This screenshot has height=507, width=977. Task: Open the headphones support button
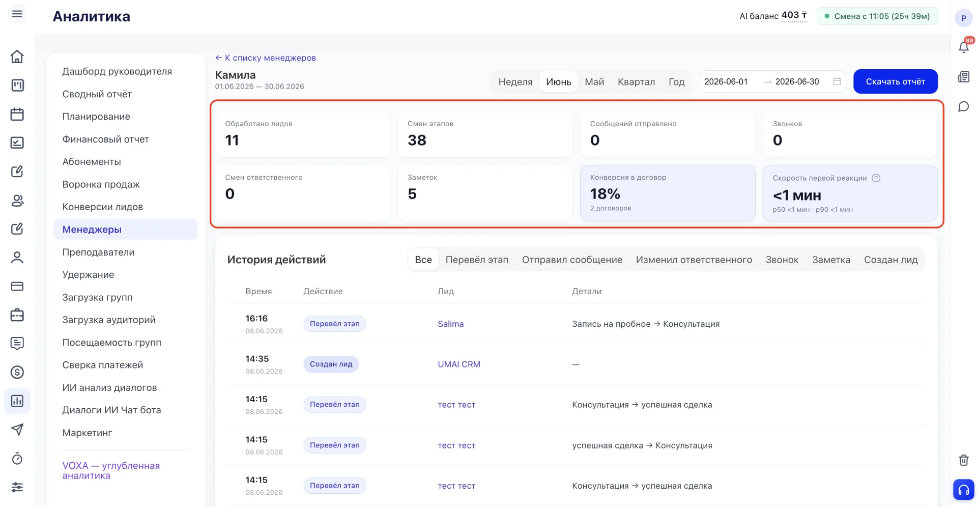click(x=964, y=490)
